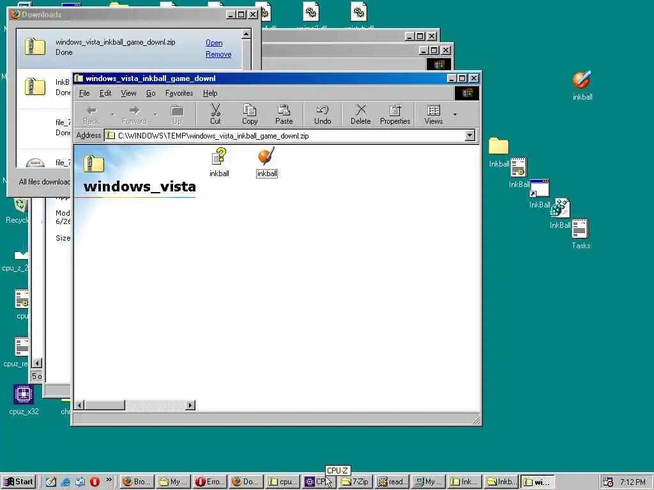Switch to the Bro... Firefox taskbar button

[x=137, y=482]
